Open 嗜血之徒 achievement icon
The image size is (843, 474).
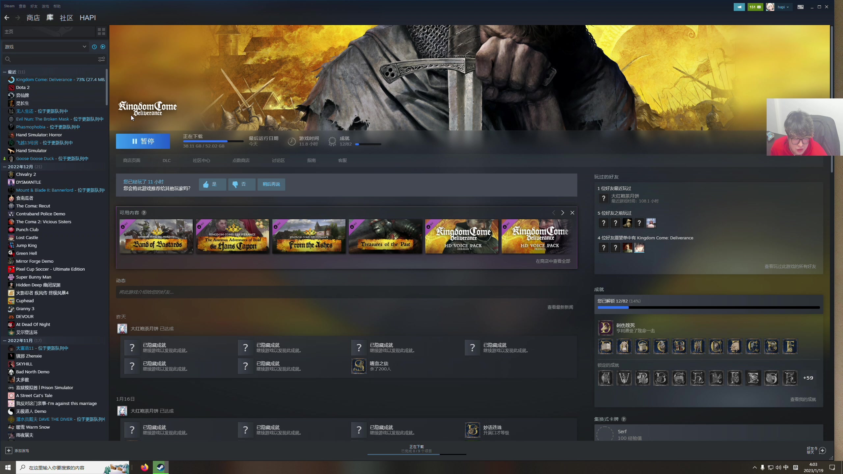pos(359,366)
